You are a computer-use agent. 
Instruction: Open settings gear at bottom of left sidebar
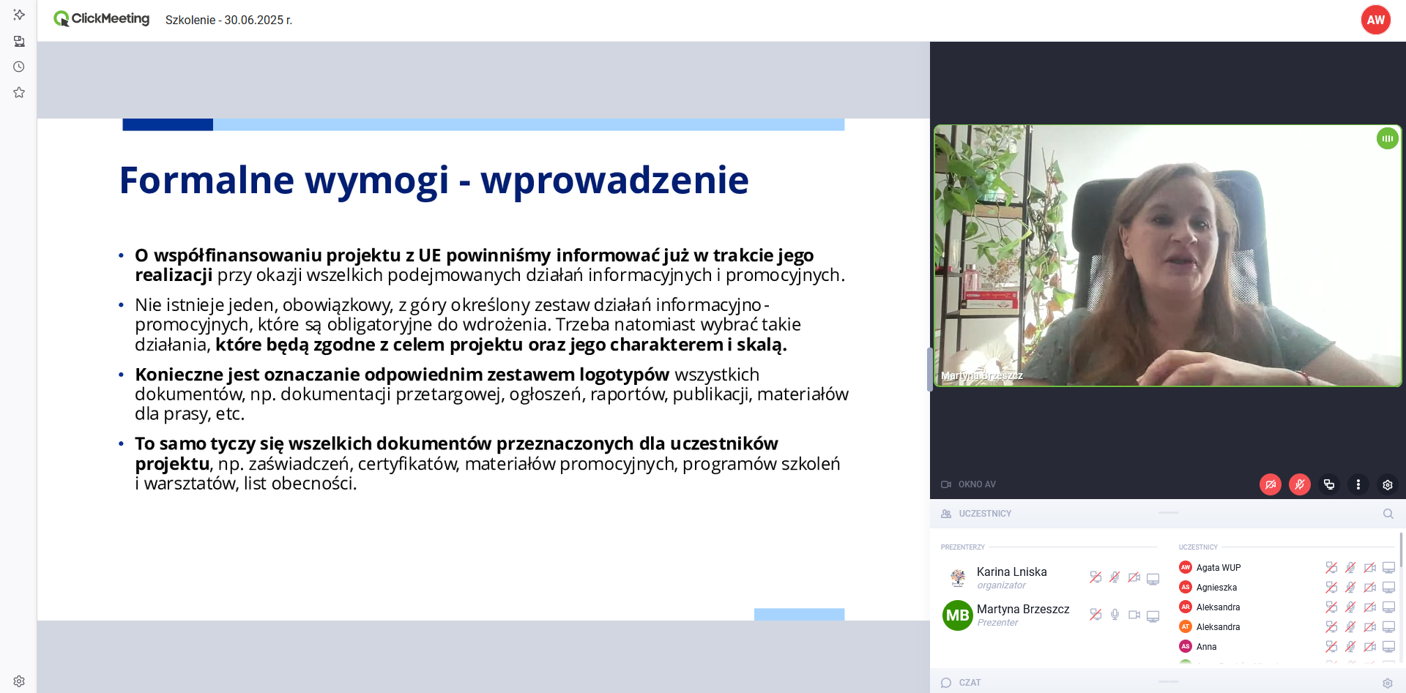[19, 681]
